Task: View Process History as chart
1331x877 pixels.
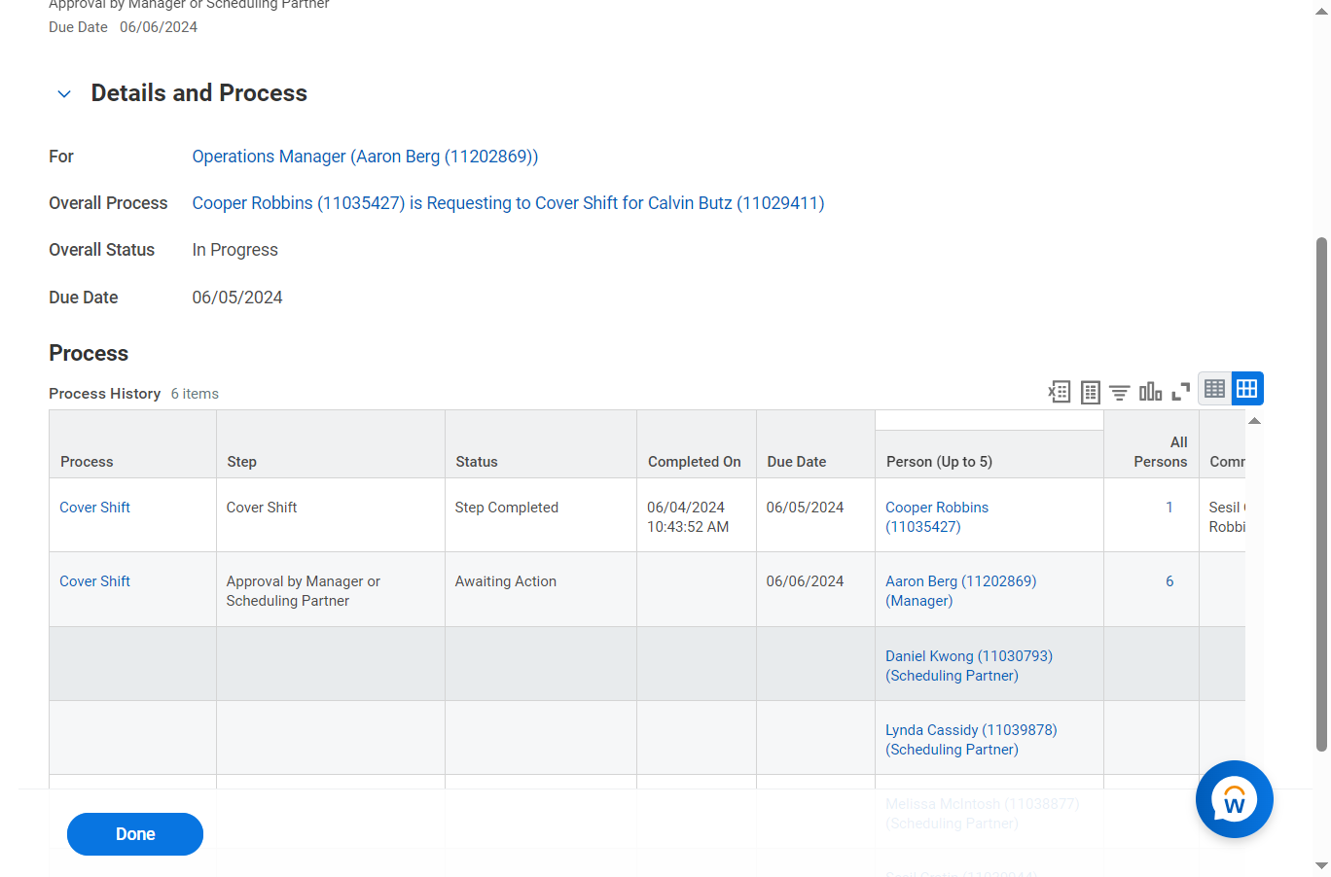Action: pos(1150,392)
